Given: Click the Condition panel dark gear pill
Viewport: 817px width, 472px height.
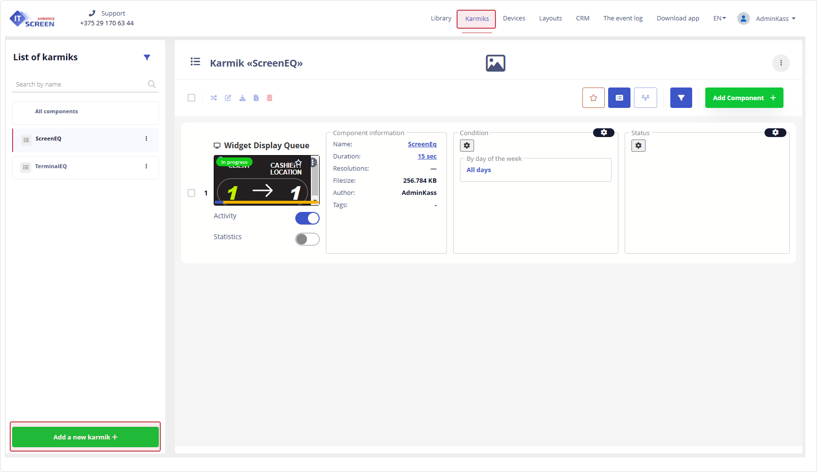Looking at the screenshot, I should click(x=604, y=132).
